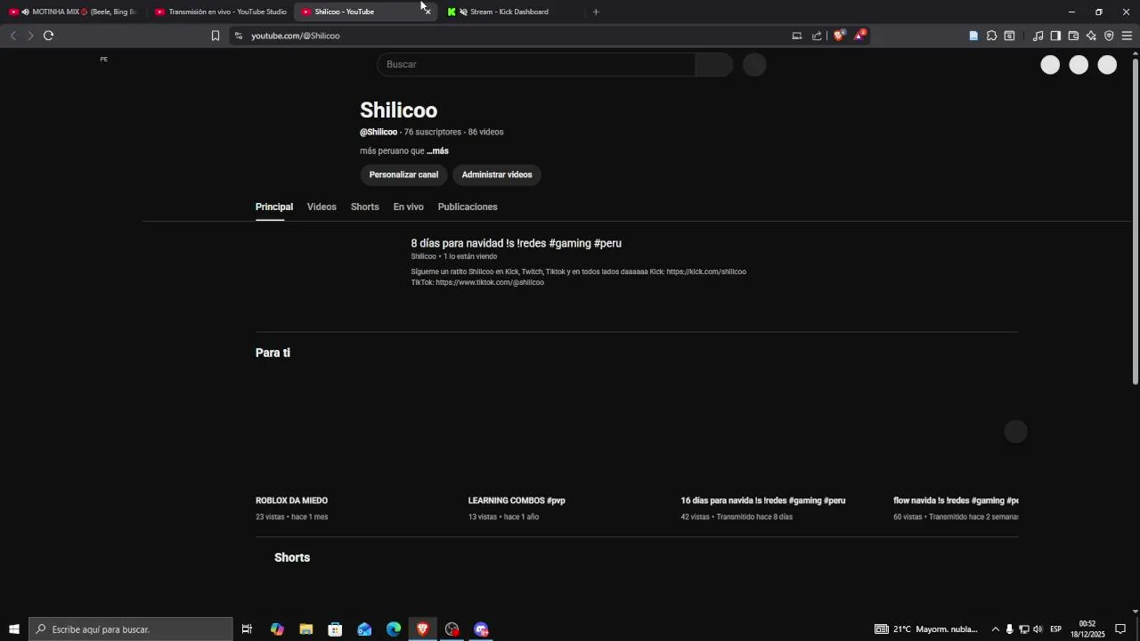The height and width of the screenshot is (641, 1140).
Task: Open Brave VPN shield icon
Action: point(1109,36)
